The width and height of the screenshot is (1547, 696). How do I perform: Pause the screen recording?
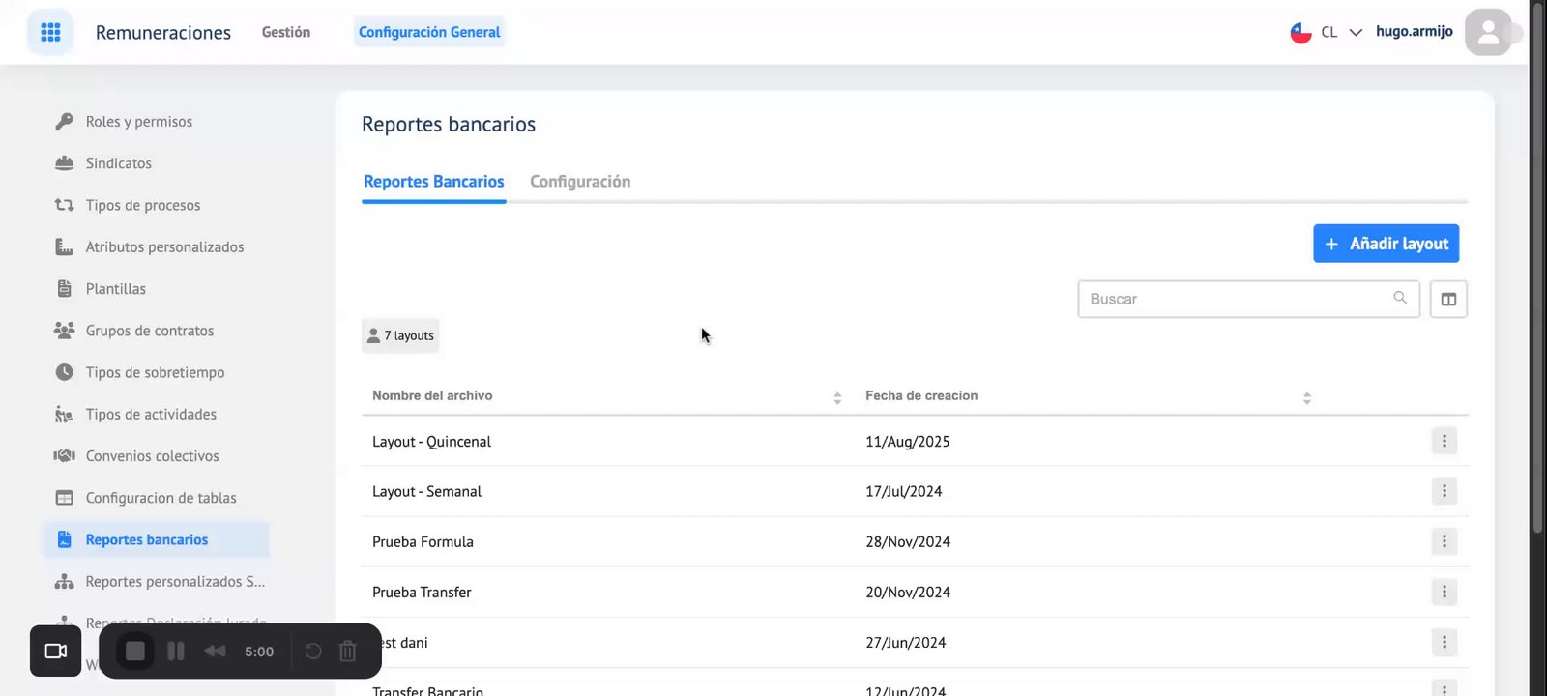(176, 652)
